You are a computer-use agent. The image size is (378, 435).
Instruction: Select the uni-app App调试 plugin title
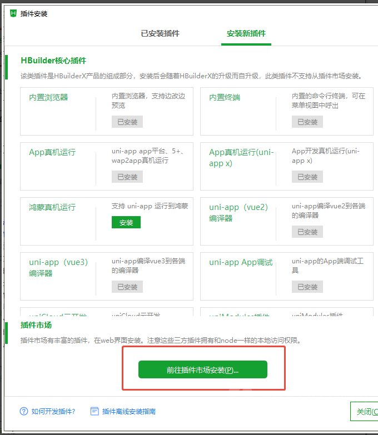241,262
